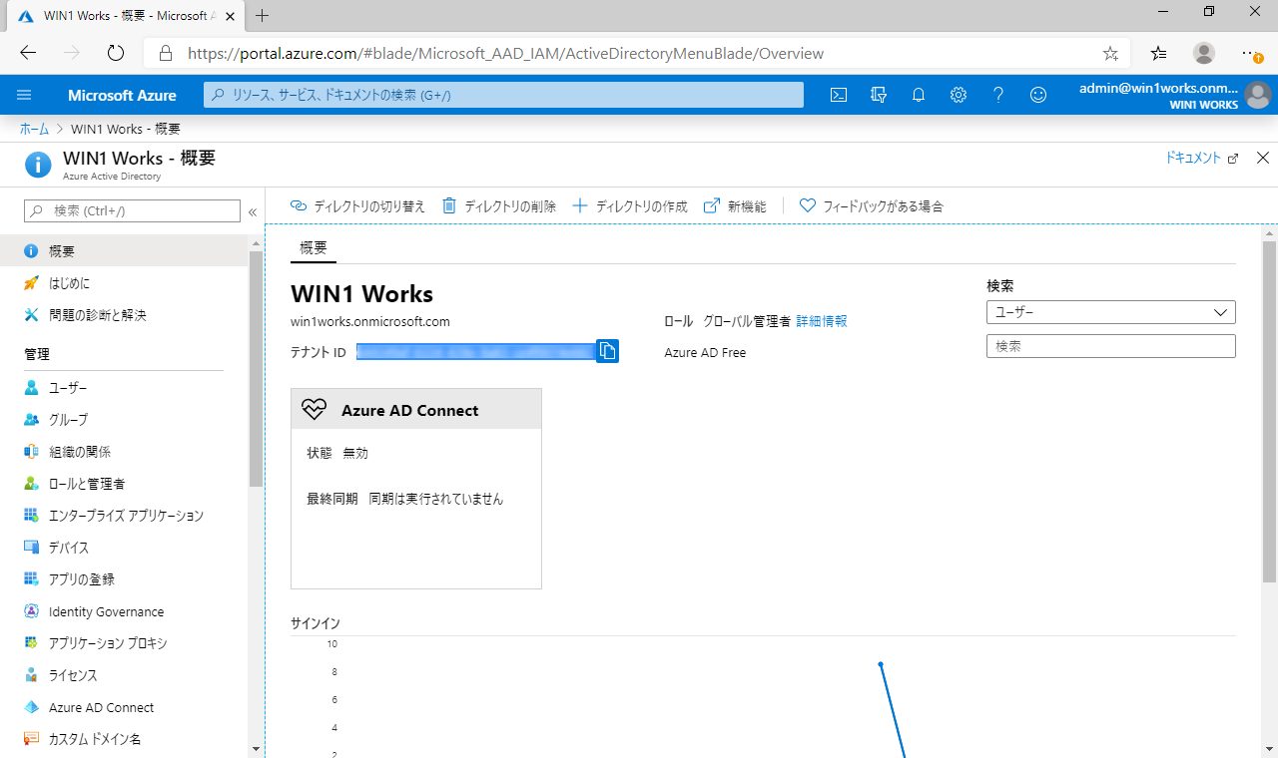
Task: Click the グループ sidebar icon
Action: coord(32,420)
